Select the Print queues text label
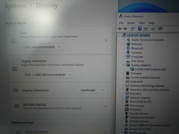This screenshot has width=179, height=134. (137, 106)
